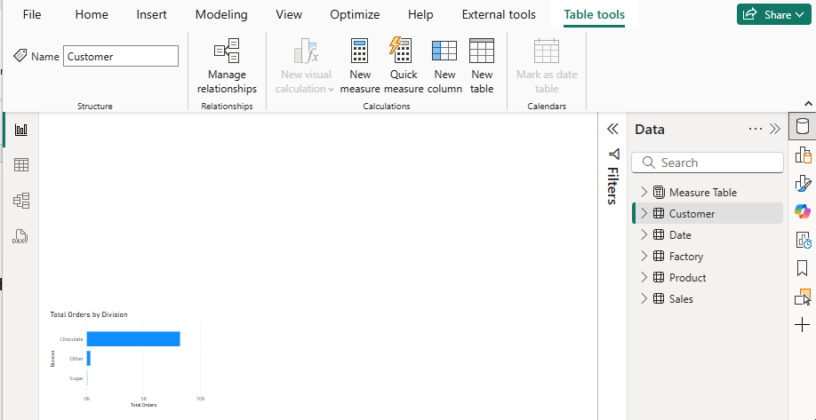Select Sales table label in Data pane
816x420 pixels.
tap(681, 299)
